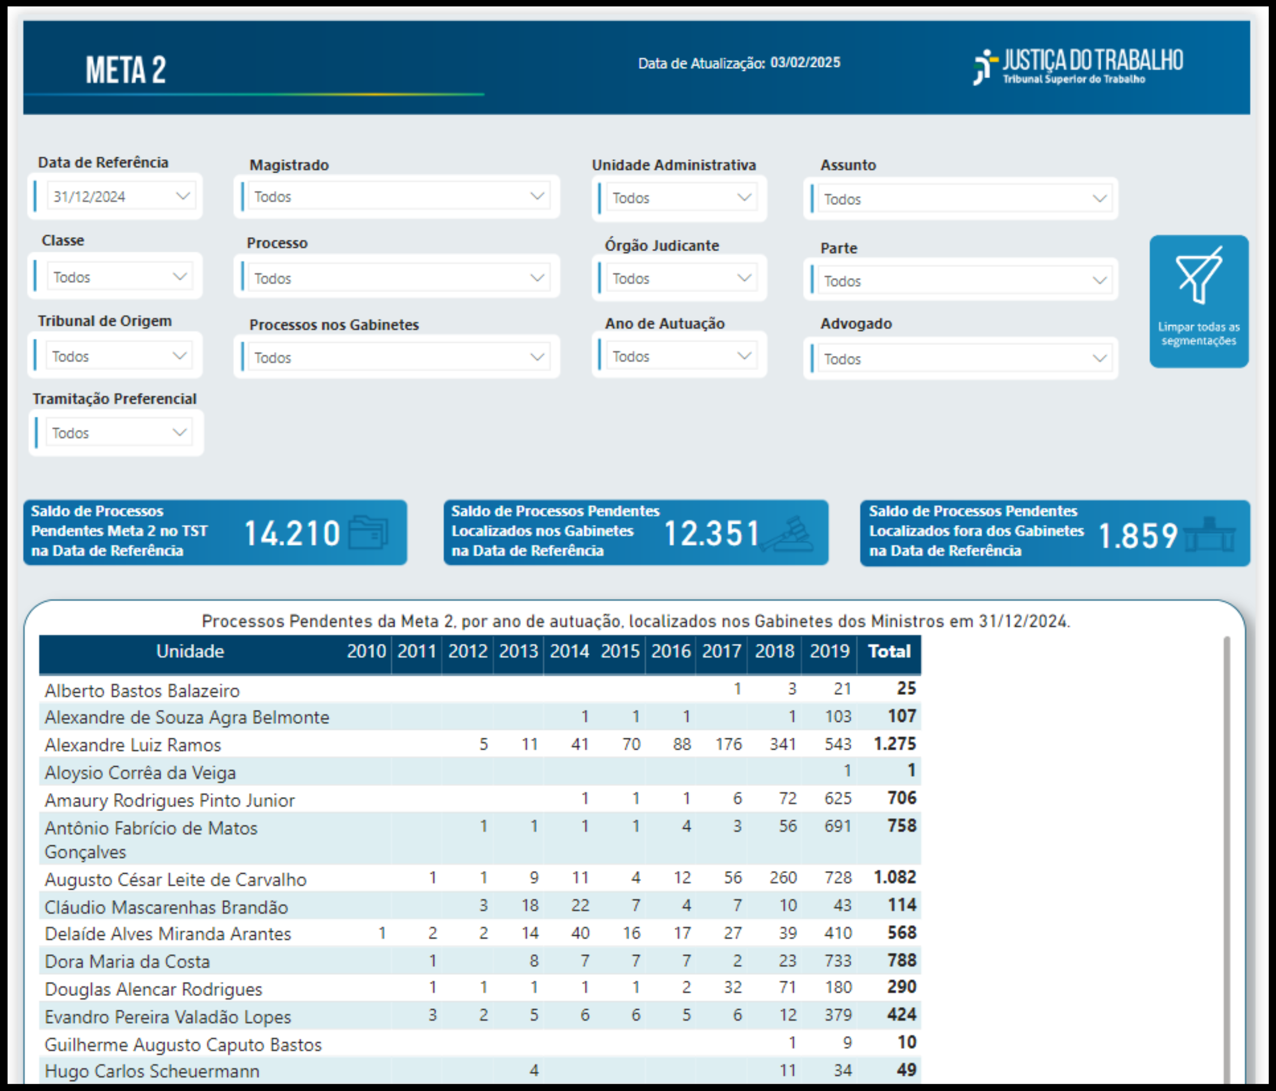Click the 2012 column header

468,652
